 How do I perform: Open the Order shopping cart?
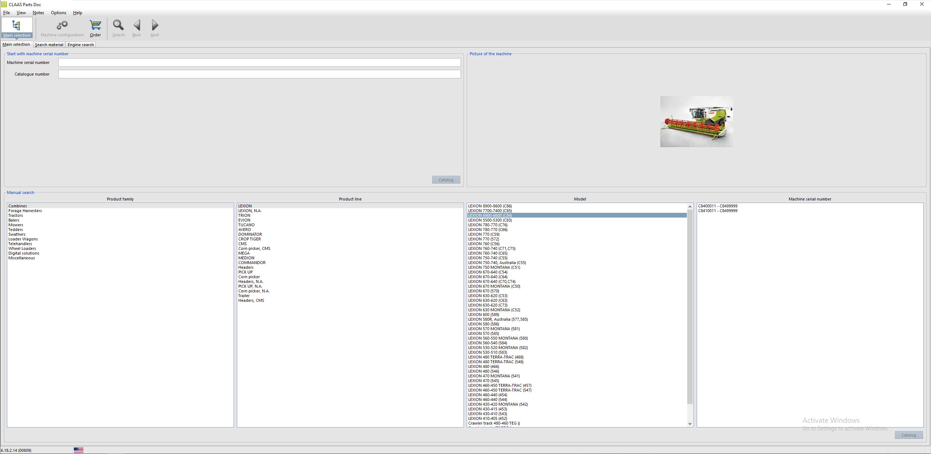click(95, 25)
